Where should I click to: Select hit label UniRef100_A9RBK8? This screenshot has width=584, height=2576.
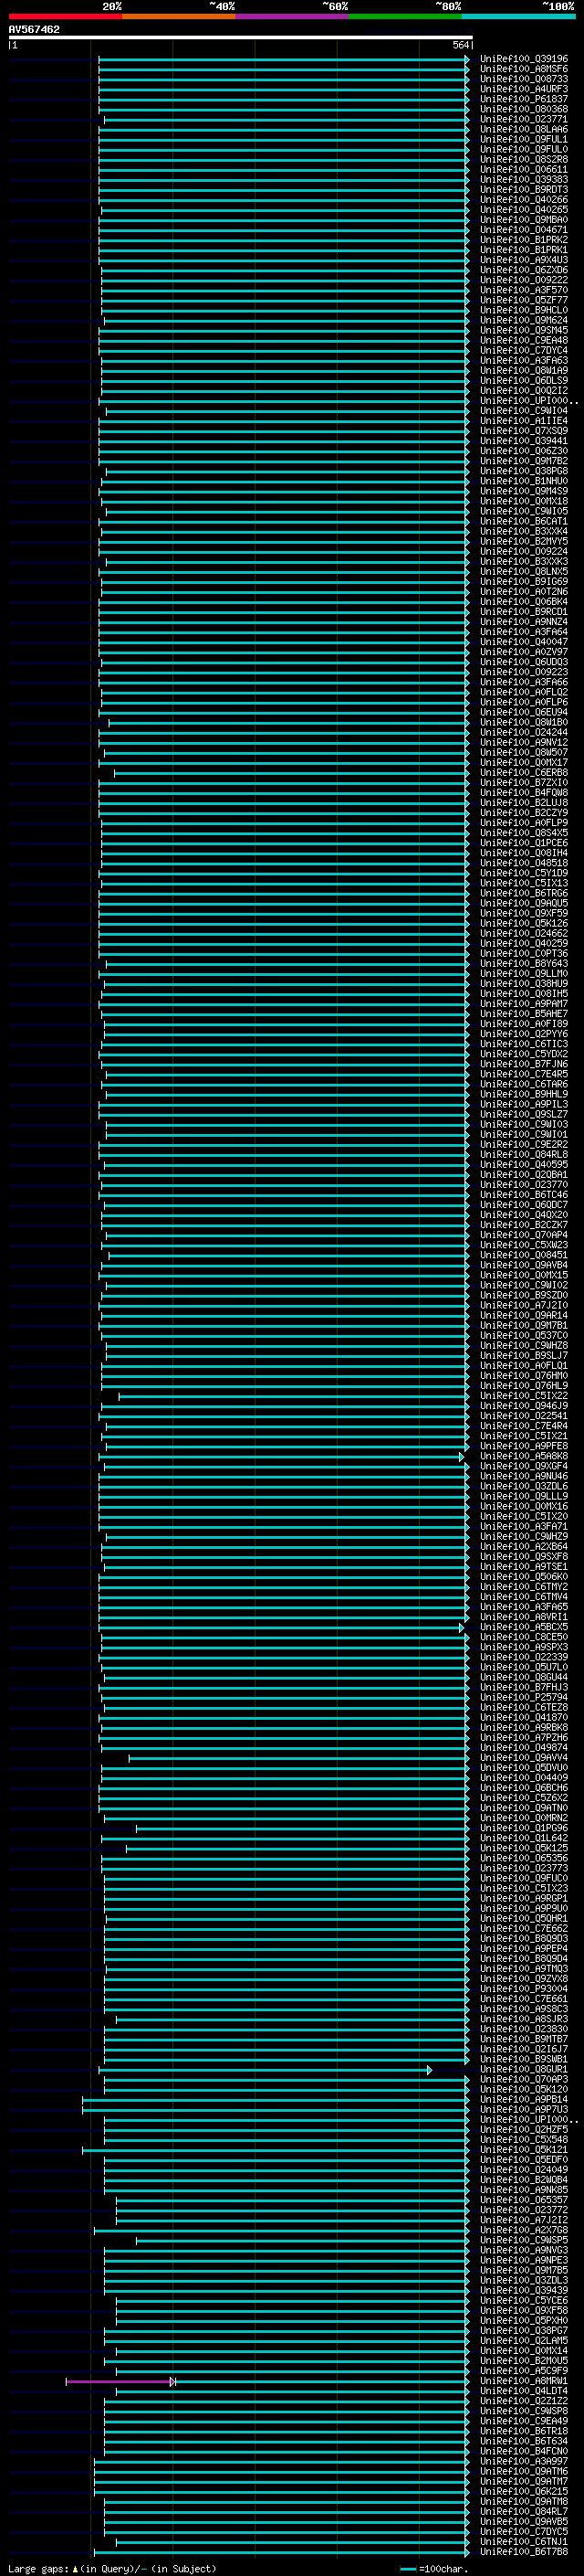(x=523, y=1727)
